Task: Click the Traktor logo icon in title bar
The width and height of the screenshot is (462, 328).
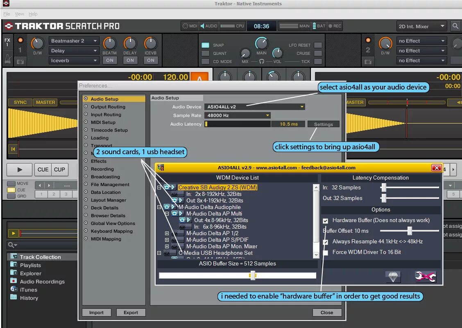Action: (6, 4)
